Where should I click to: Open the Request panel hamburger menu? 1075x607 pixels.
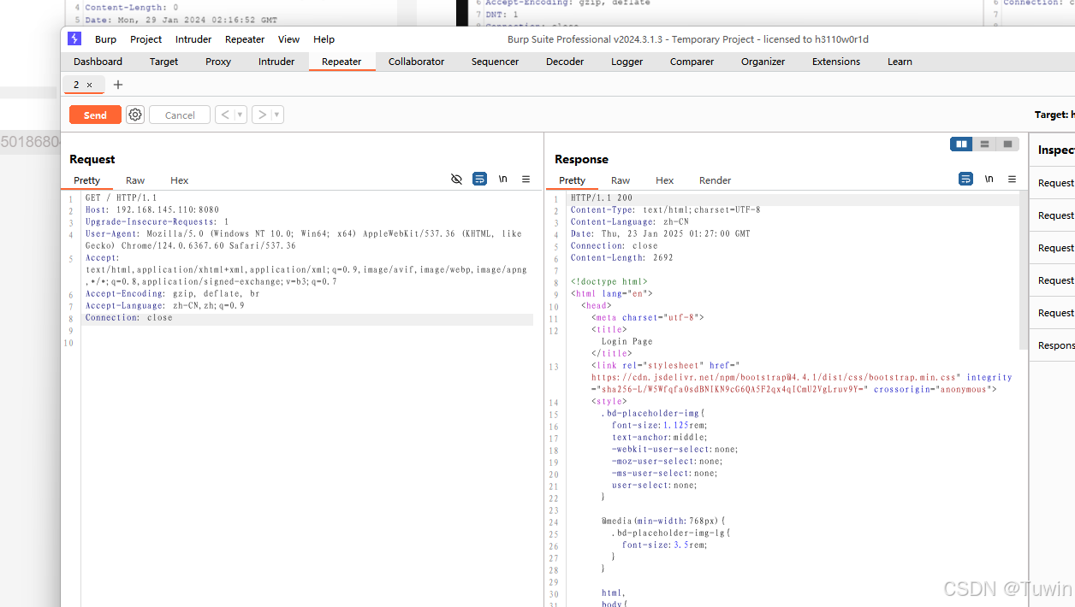tap(526, 179)
